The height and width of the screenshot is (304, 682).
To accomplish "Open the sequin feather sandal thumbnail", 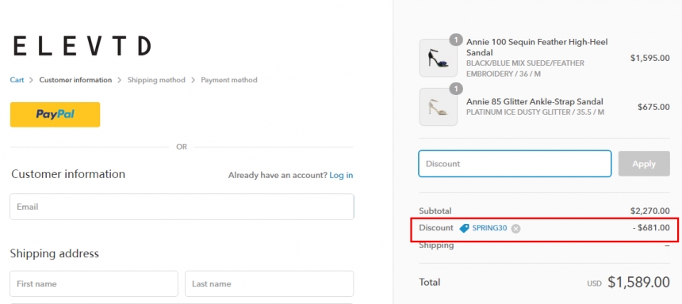I will [x=438, y=59].
